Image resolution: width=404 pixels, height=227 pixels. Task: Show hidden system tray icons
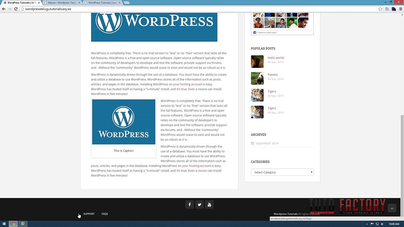tap(368, 224)
